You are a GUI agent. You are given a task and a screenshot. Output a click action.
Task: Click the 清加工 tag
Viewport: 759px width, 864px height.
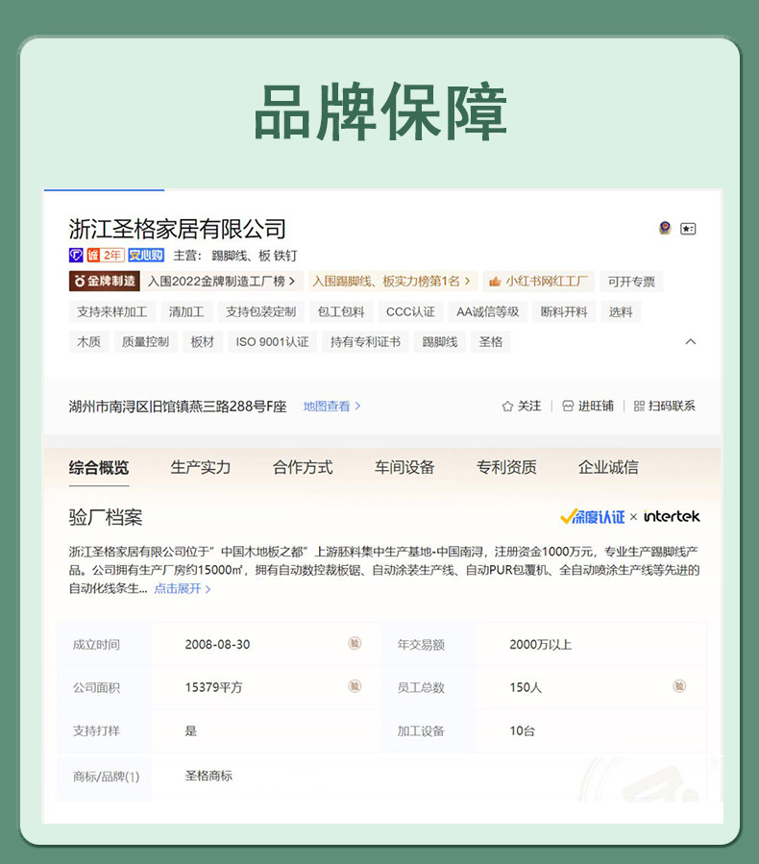[186, 312]
